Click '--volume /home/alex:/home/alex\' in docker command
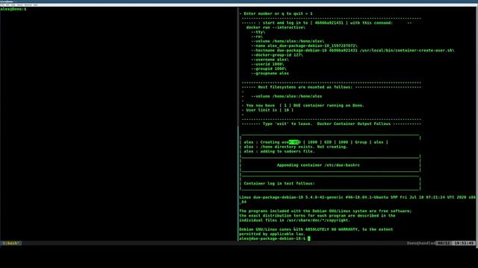The image size is (478, 268). tap(288, 41)
